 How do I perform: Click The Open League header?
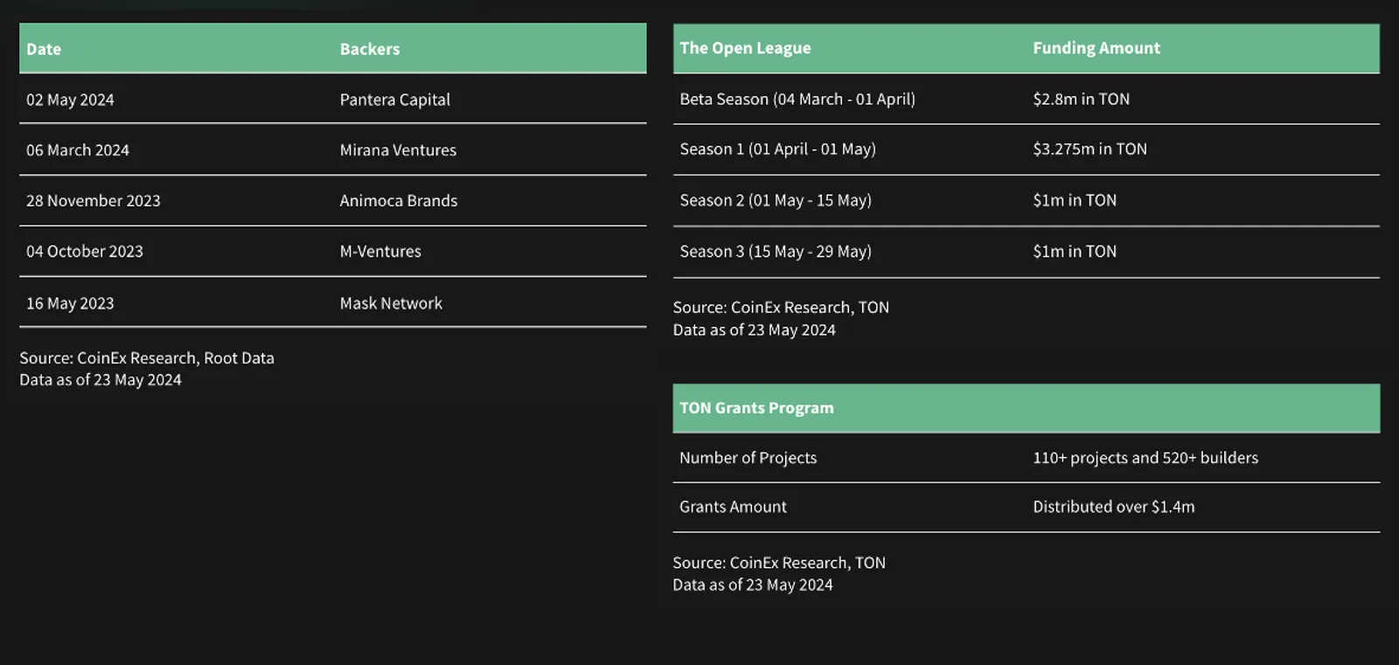click(745, 48)
